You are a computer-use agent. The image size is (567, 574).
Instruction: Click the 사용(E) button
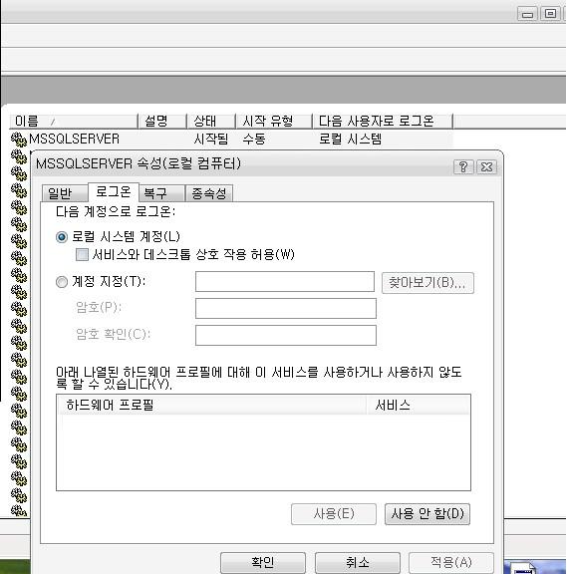pyautogui.click(x=334, y=514)
